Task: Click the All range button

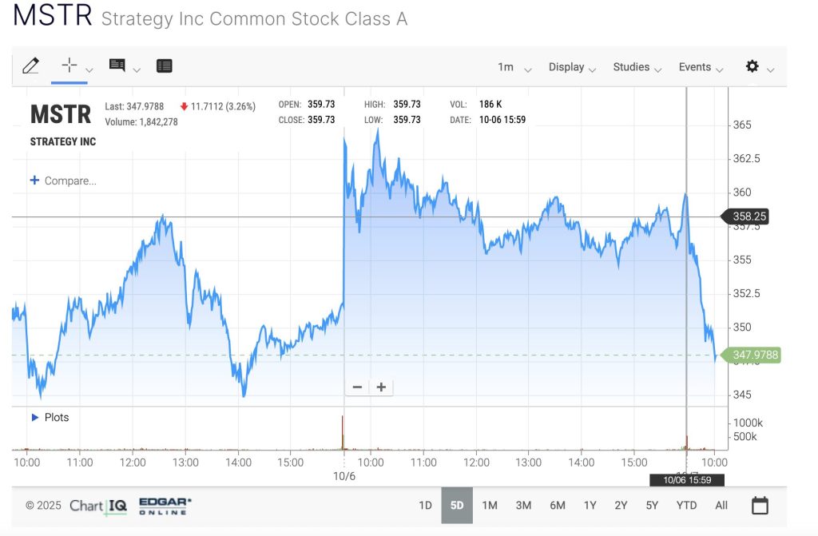Action: pyautogui.click(x=721, y=506)
